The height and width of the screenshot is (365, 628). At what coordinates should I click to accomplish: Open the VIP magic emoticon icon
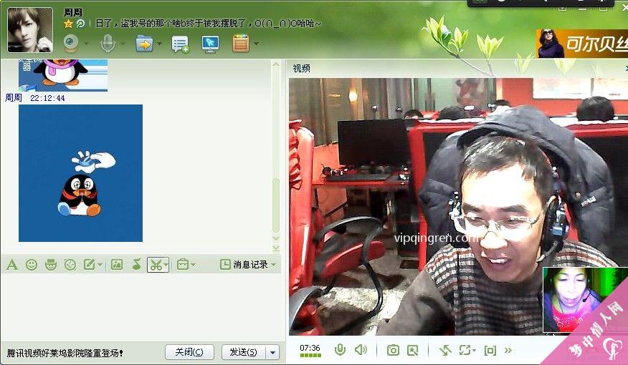tap(51, 264)
